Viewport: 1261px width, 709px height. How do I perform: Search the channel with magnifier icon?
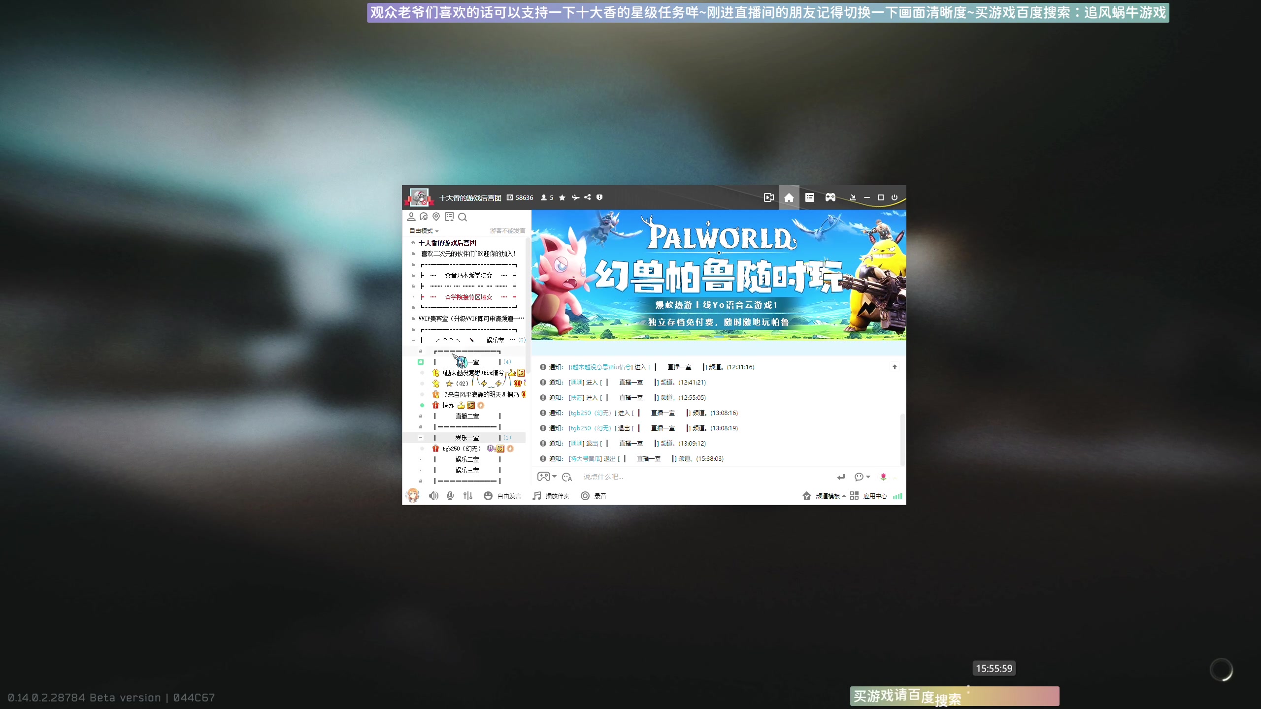[x=463, y=217]
